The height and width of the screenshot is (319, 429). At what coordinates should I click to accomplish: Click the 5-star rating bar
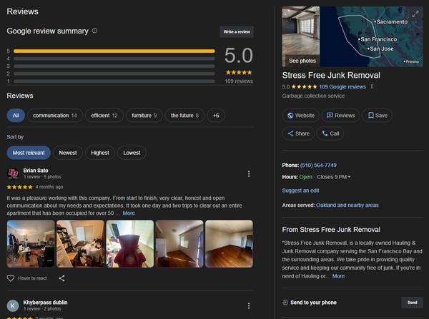point(114,51)
